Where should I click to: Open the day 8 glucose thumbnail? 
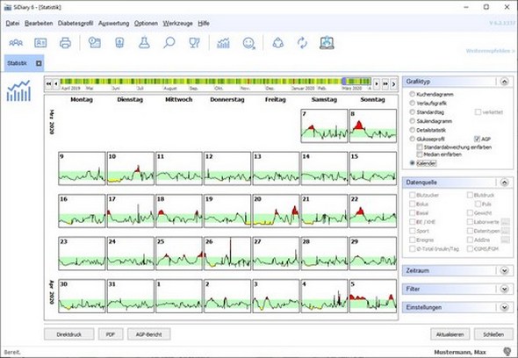point(373,125)
